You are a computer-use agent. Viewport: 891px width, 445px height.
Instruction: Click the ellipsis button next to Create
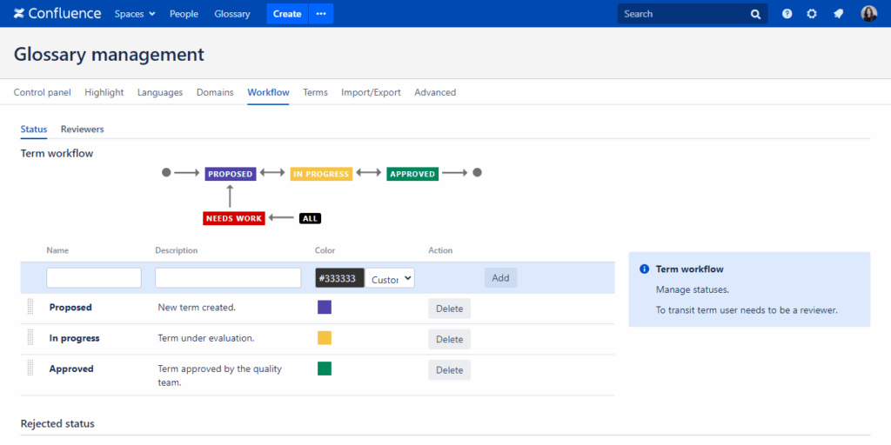(321, 14)
